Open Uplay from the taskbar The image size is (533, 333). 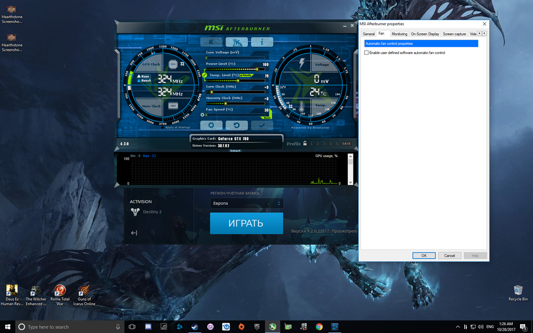click(x=226, y=327)
